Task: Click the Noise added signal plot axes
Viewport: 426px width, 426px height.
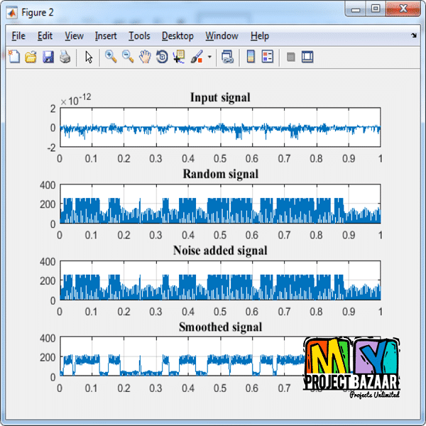Action: 220,280
